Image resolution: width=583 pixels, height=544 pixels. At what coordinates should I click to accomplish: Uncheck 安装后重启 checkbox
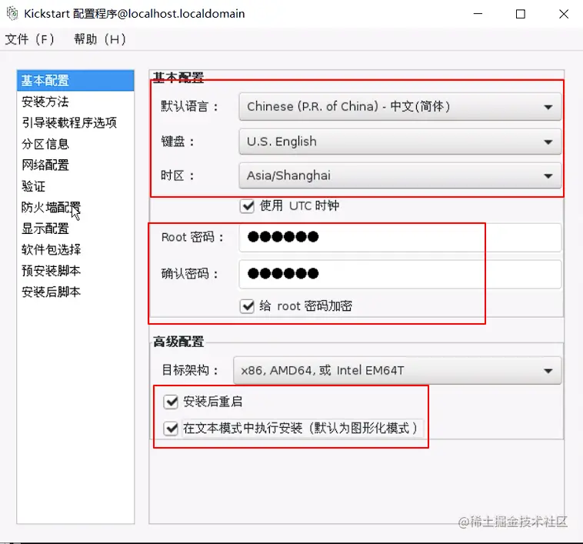click(171, 402)
